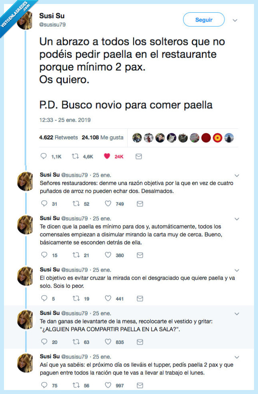Send the tupper tweet via Direct Message
Viewport: 258px width, 394px height.
(140, 385)
